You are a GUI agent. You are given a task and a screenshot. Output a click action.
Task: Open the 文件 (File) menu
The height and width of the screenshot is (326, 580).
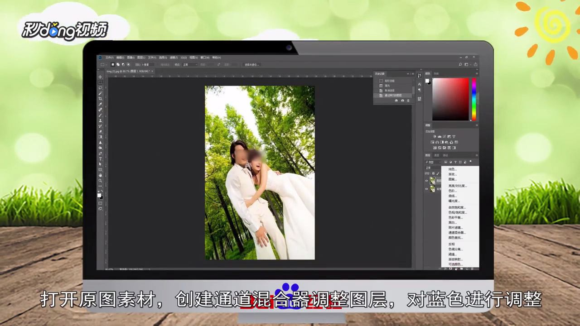point(110,58)
